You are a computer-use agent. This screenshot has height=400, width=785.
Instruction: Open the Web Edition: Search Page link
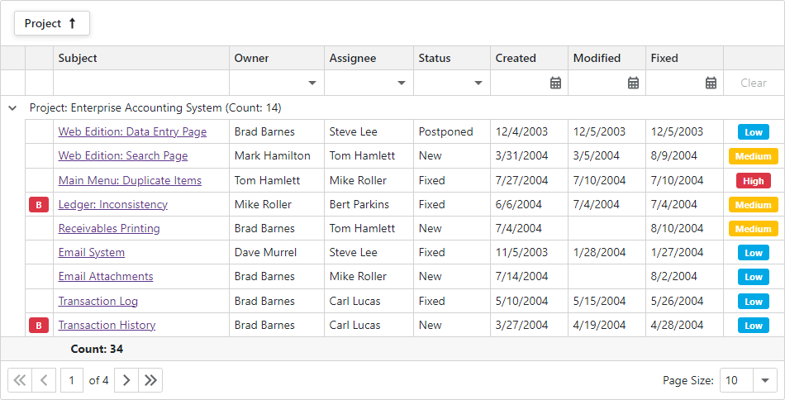pos(123,156)
